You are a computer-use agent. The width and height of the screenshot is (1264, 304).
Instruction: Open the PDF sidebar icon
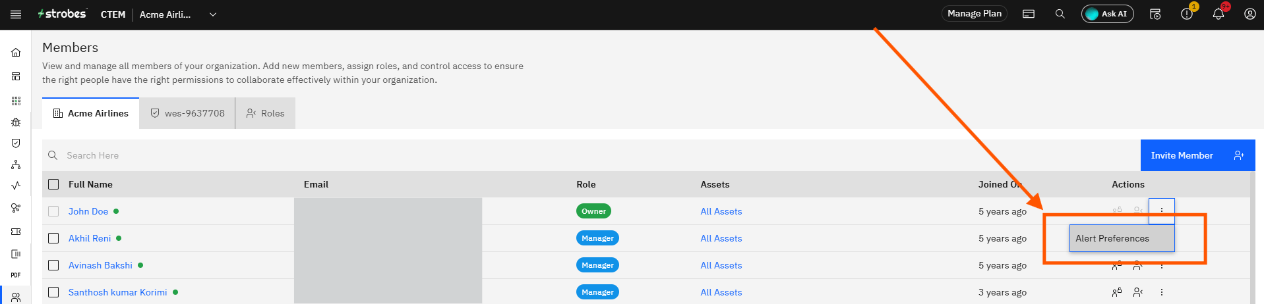tap(16, 275)
